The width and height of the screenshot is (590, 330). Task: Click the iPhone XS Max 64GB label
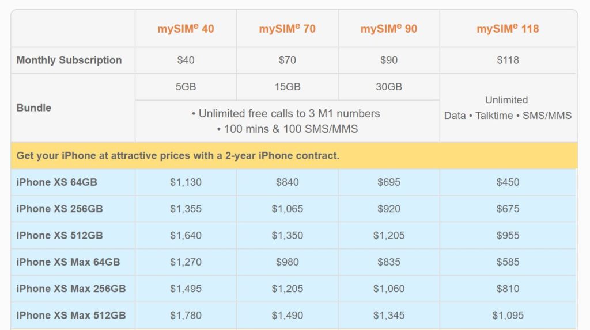point(68,262)
